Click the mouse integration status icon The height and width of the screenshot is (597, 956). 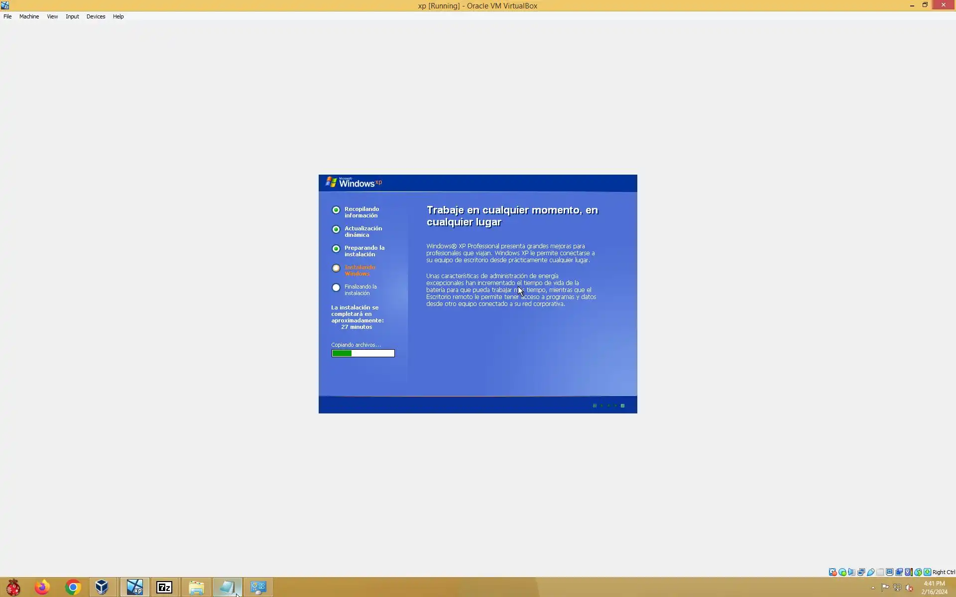point(918,572)
